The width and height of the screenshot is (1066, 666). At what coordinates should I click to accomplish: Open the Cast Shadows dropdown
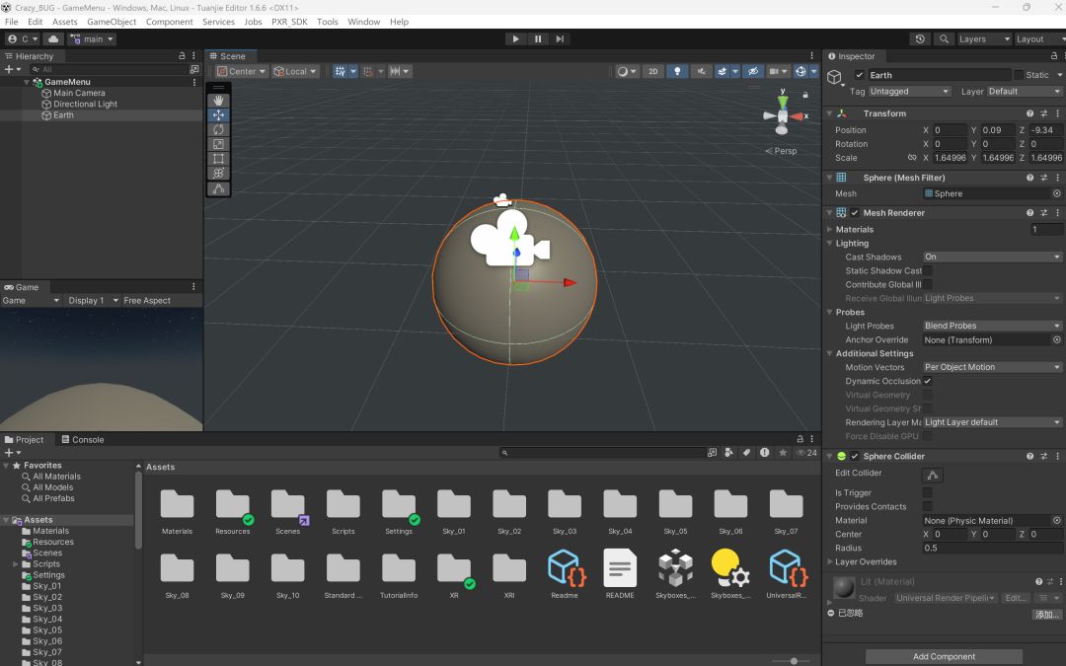(992, 257)
